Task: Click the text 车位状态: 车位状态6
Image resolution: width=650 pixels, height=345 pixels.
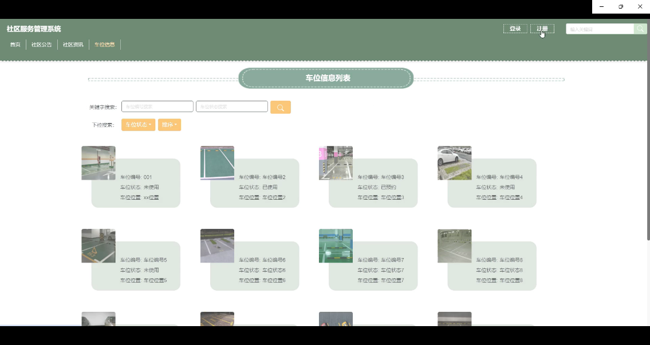Action: [x=262, y=270]
